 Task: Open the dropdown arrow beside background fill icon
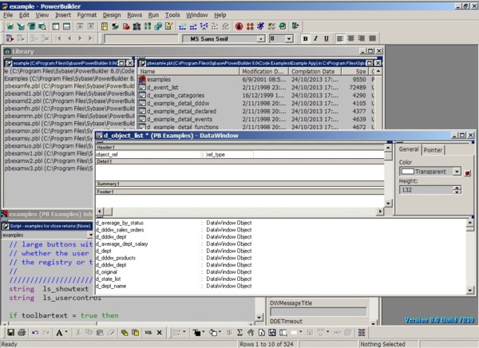point(220,332)
